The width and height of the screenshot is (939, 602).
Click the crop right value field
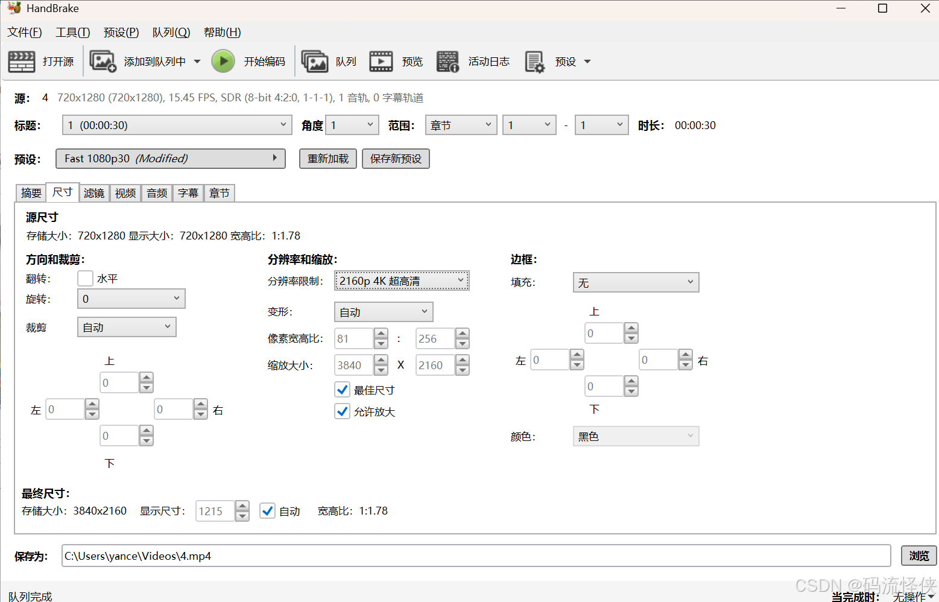pyautogui.click(x=174, y=409)
